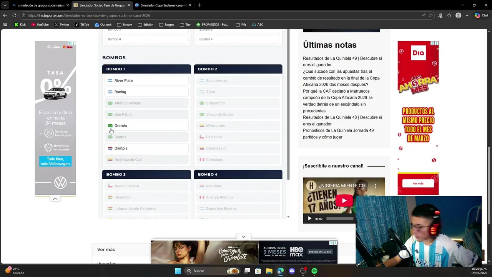Select Racing in Bombo 1

pos(146,92)
